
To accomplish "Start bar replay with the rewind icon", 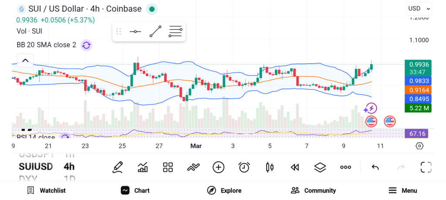I will 295,167.
